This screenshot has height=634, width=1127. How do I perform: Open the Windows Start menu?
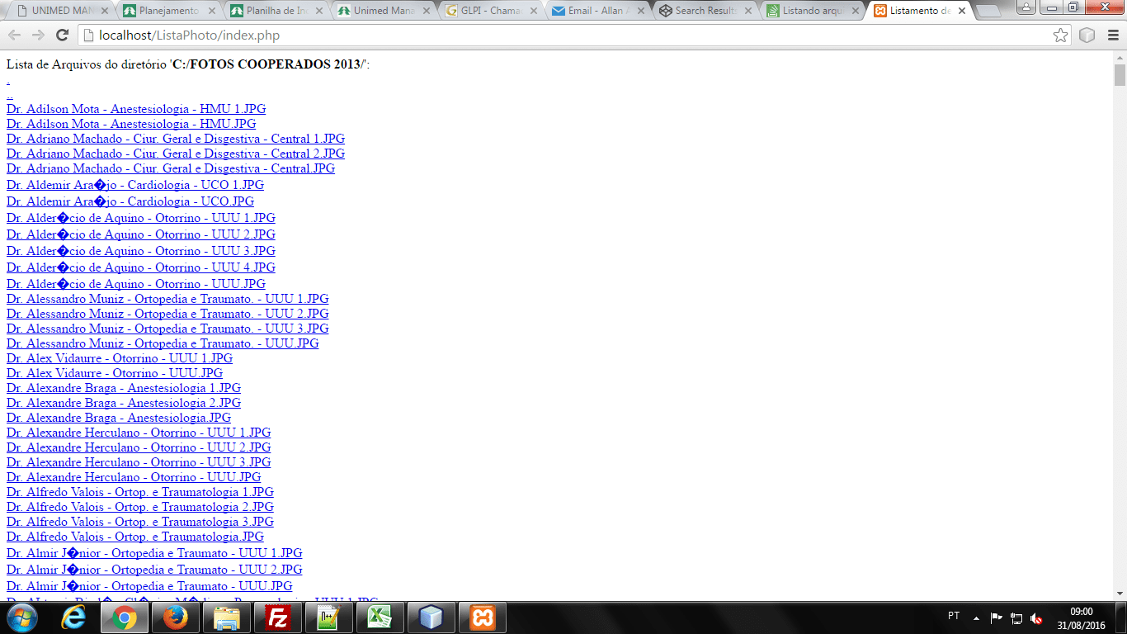pos(21,617)
